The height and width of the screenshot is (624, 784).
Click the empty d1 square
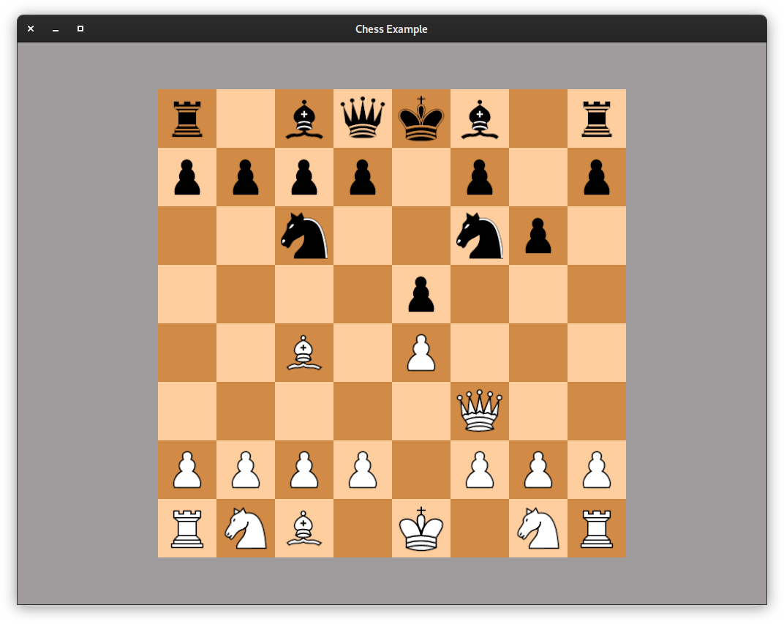coord(363,528)
